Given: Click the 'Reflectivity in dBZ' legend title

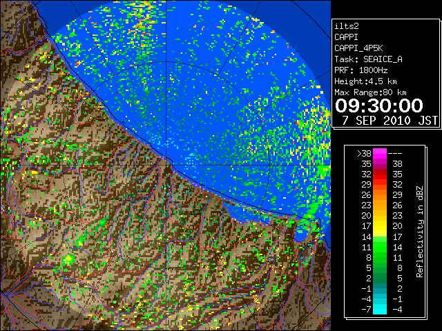Looking at the screenshot, I should point(419,232).
